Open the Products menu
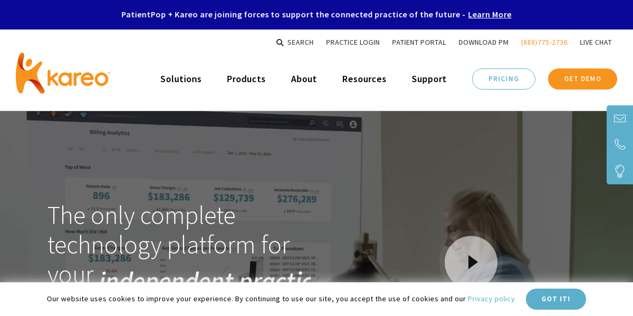 click(x=246, y=79)
